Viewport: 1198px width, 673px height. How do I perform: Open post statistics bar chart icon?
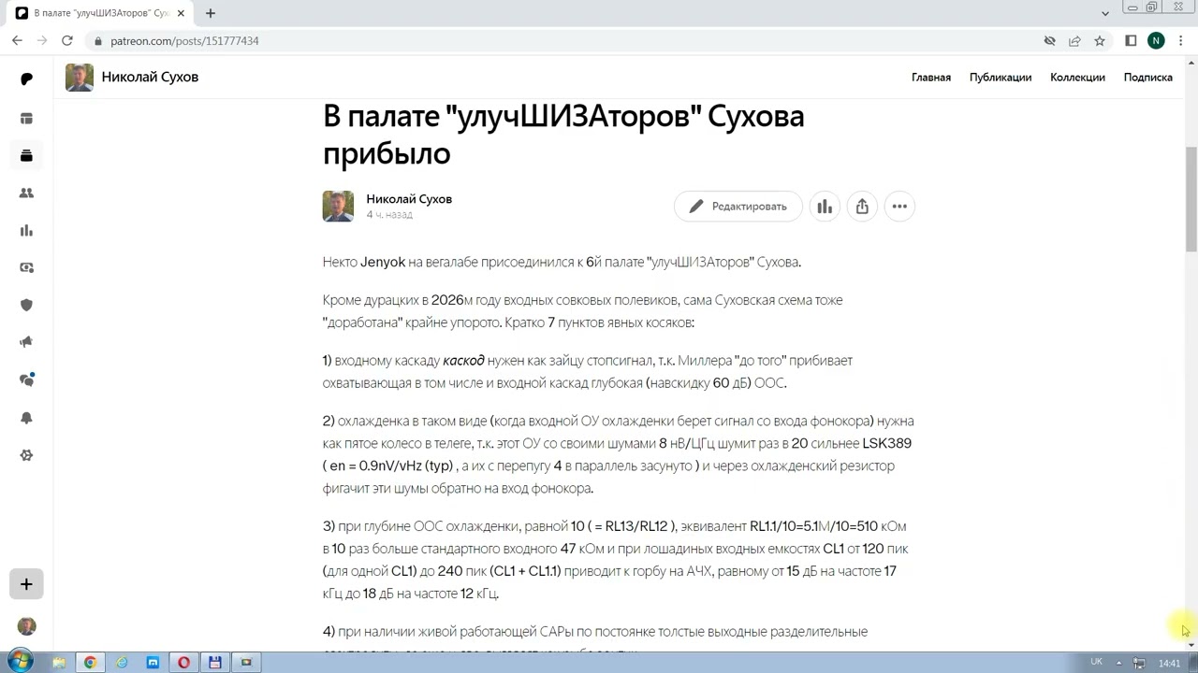825,207
